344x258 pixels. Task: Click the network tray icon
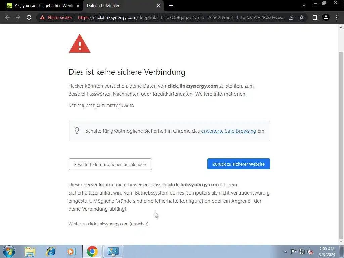coord(302,252)
